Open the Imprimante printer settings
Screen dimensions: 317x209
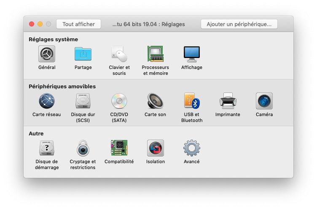tap(228, 101)
